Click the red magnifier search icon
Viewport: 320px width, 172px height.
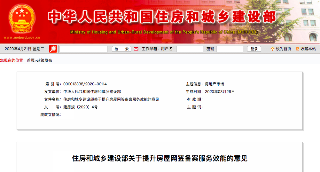click(x=53, y=49)
